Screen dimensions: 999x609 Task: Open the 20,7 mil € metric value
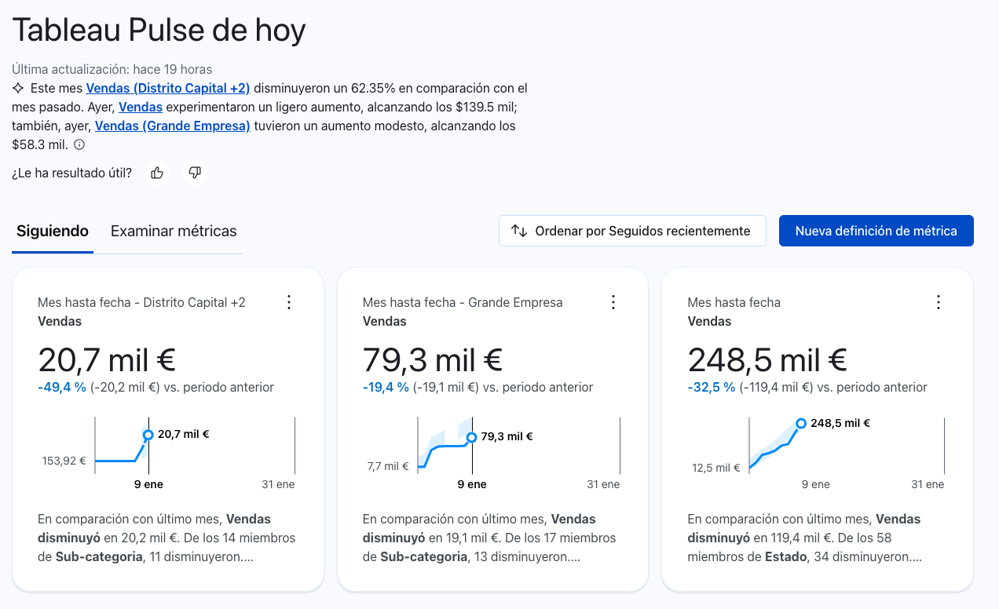tap(107, 360)
